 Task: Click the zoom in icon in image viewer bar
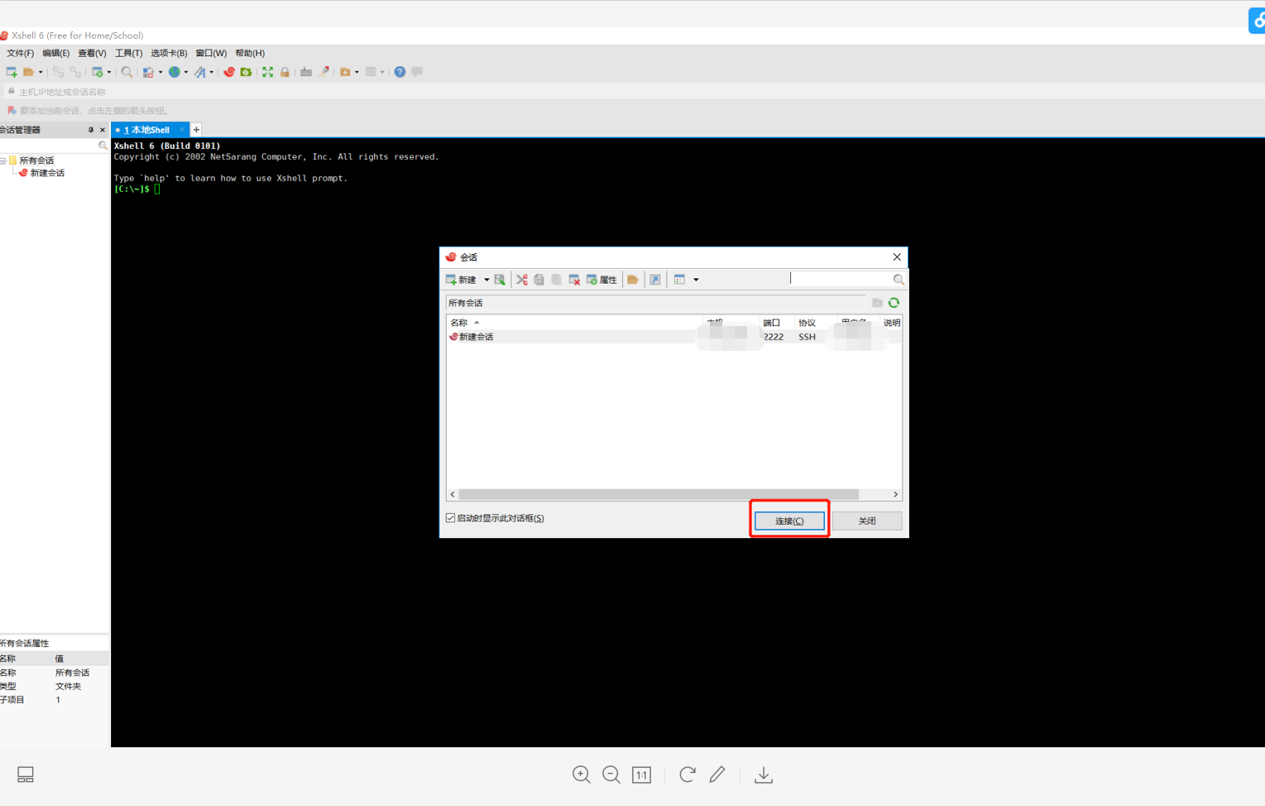(x=582, y=775)
